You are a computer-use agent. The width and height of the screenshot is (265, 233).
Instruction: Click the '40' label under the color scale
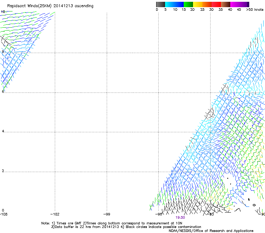(230, 10)
